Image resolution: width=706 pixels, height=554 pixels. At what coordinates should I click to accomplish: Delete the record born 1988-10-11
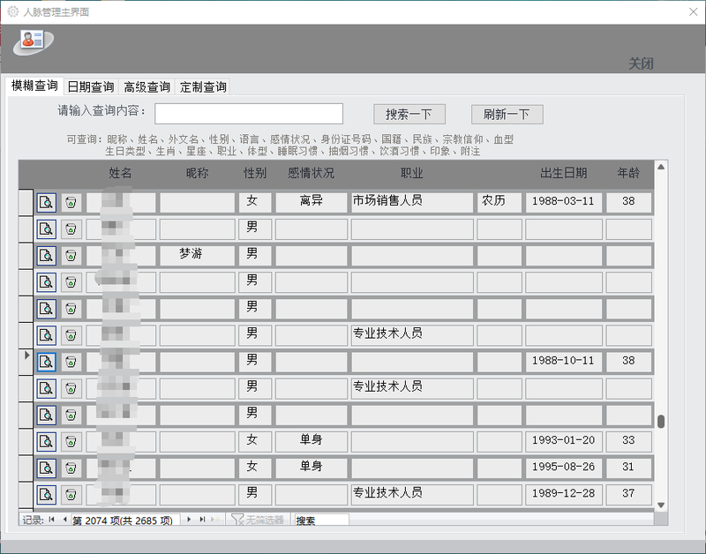[71, 362]
